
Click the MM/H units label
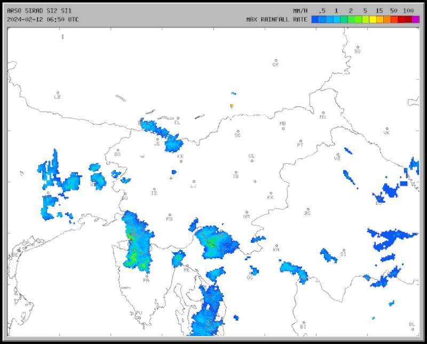(x=301, y=11)
